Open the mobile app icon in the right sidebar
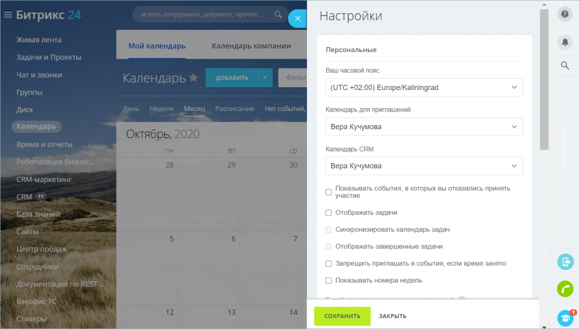 click(x=565, y=262)
